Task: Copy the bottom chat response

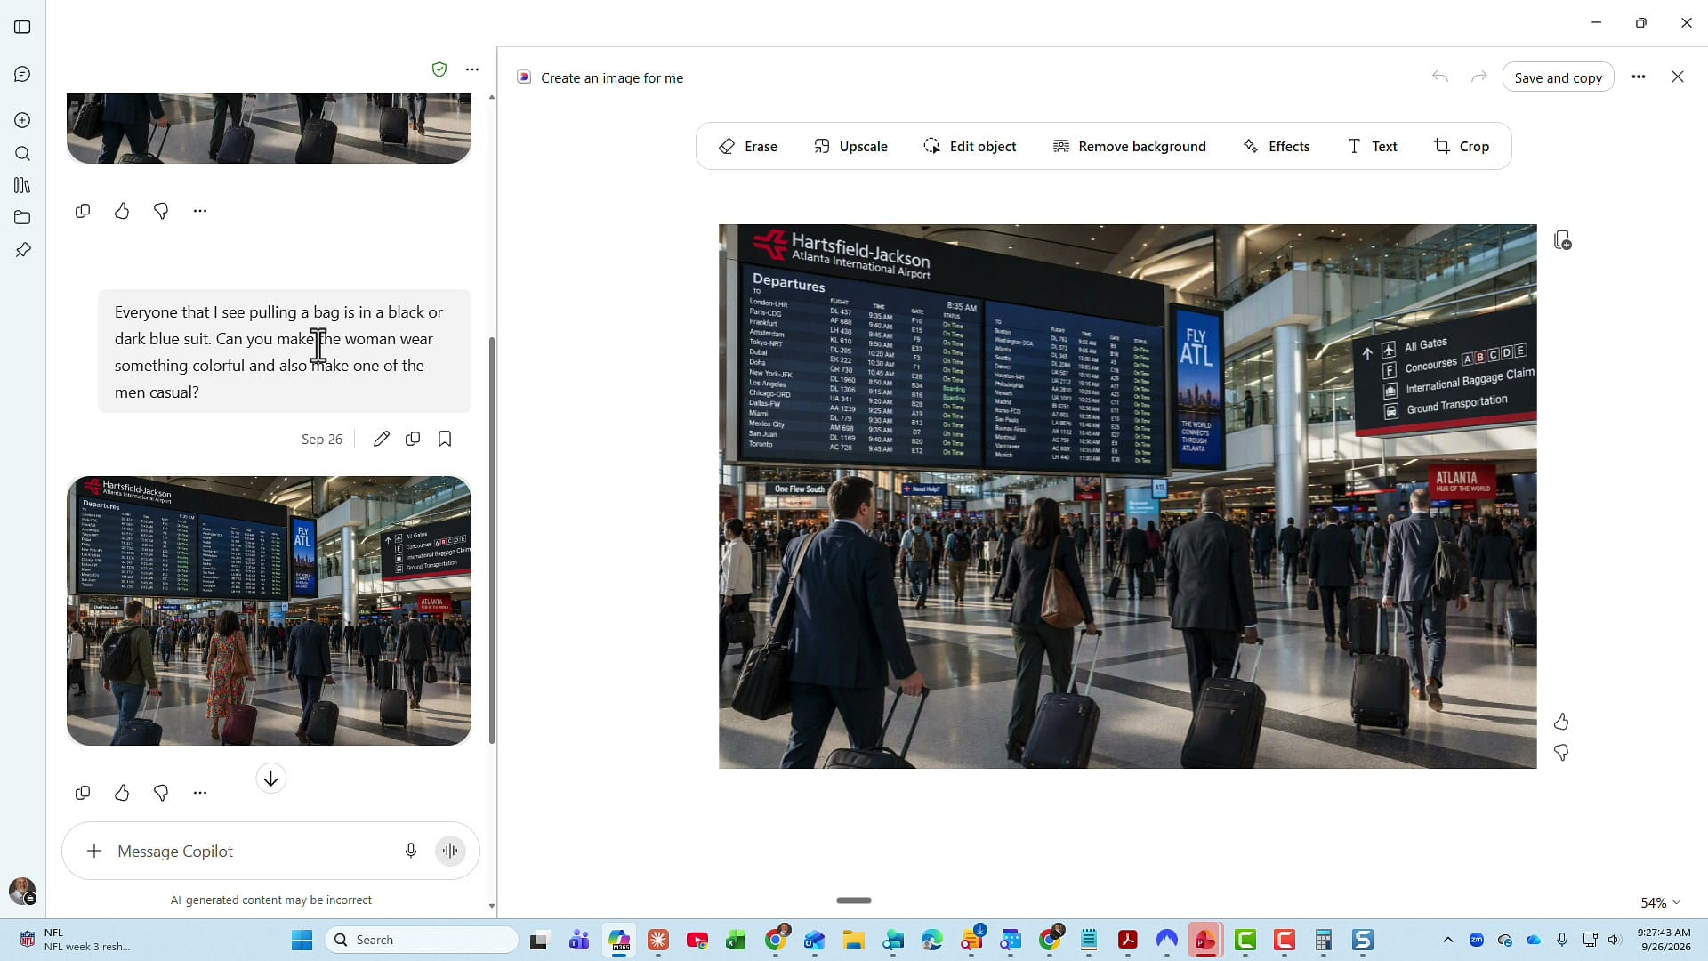Action: [83, 793]
